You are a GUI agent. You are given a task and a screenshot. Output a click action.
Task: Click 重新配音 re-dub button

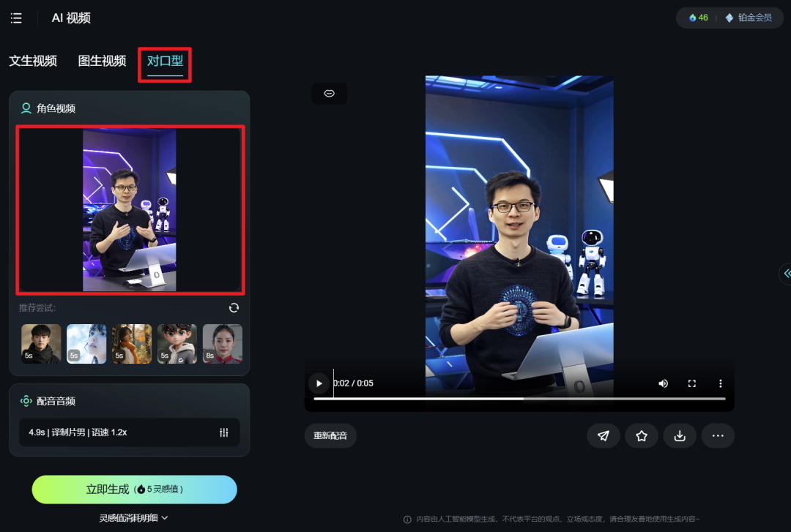point(330,435)
